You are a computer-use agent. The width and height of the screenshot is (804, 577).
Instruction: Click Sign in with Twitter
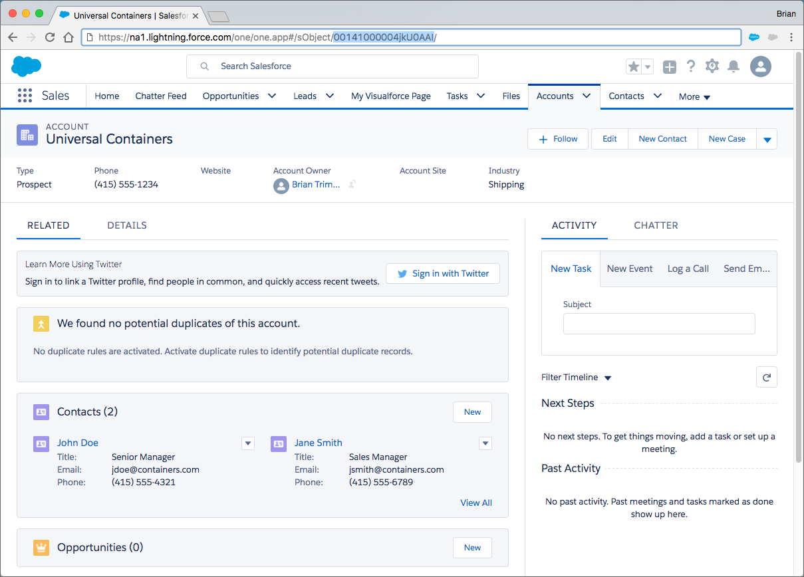[x=443, y=273]
